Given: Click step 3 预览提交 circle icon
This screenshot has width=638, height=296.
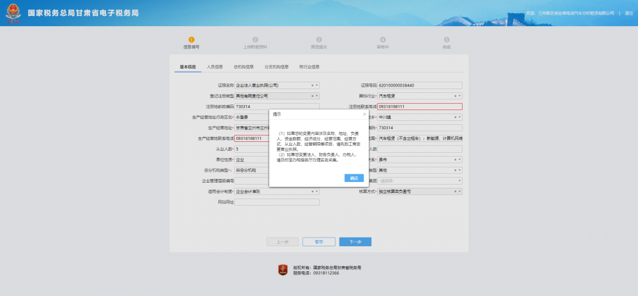Looking at the screenshot, I should coord(319,39).
